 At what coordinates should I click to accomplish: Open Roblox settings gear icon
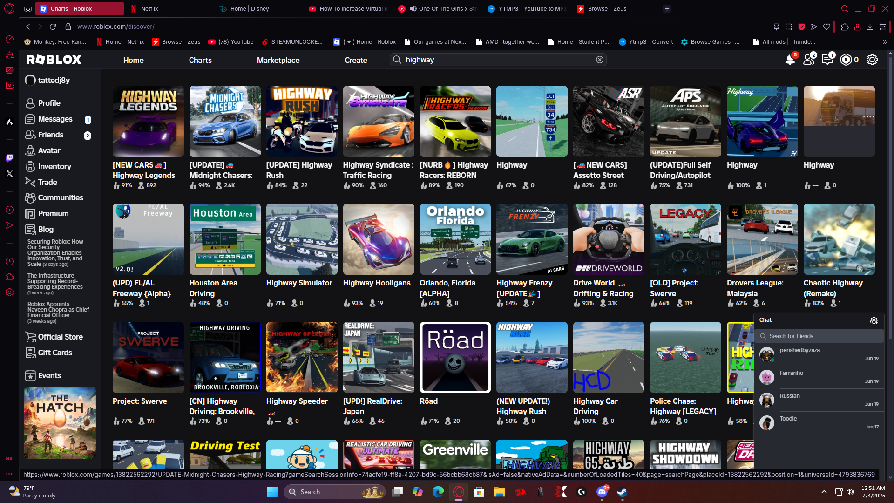tap(872, 60)
